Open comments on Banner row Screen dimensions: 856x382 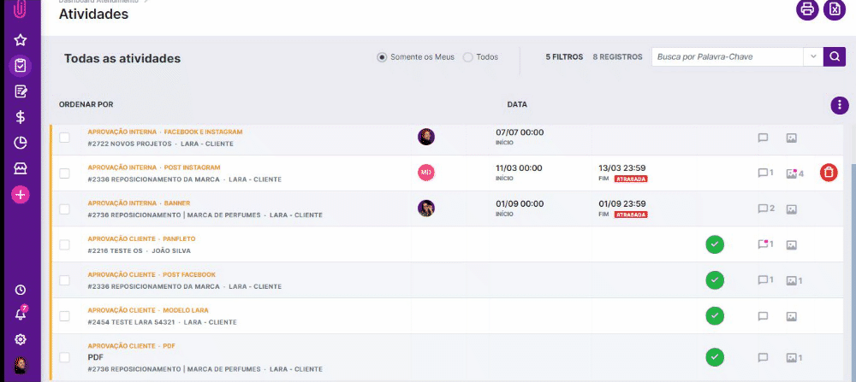pyautogui.click(x=765, y=209)
